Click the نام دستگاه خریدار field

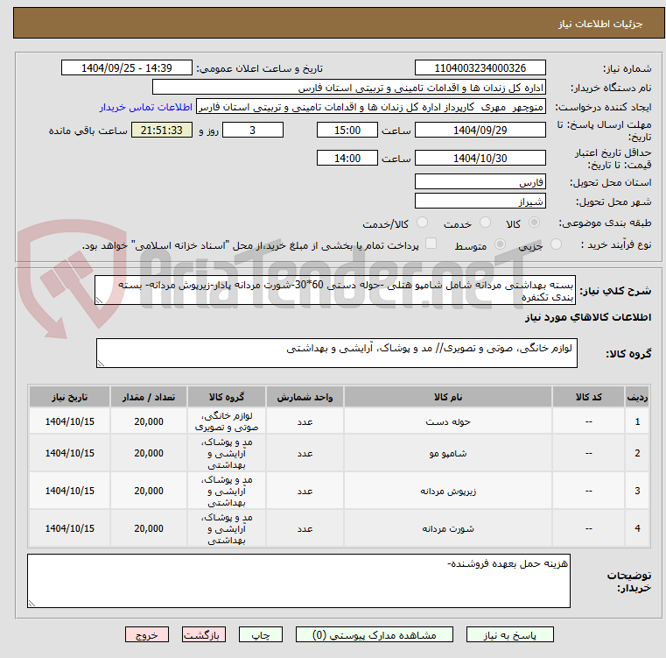pyautogui.click(x=348, y=88)
